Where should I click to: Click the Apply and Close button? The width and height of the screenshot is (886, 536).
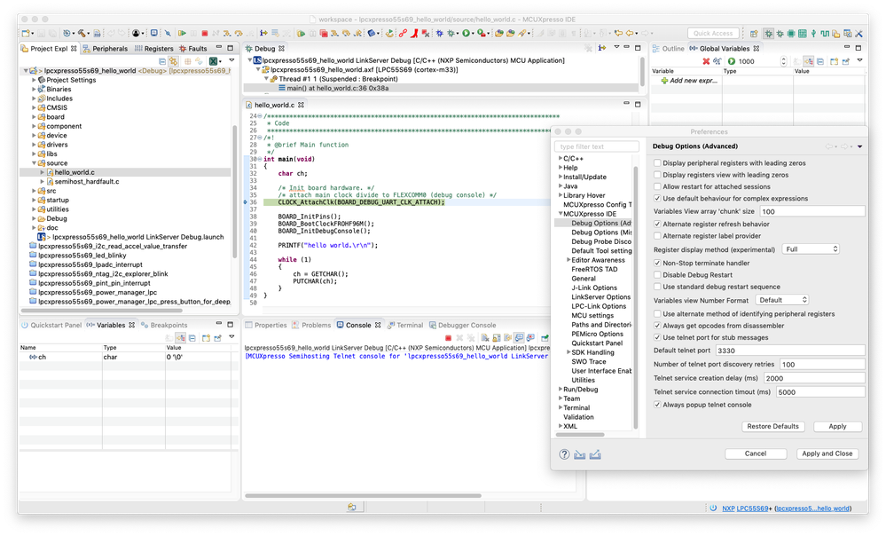click(x=827, y=453)
